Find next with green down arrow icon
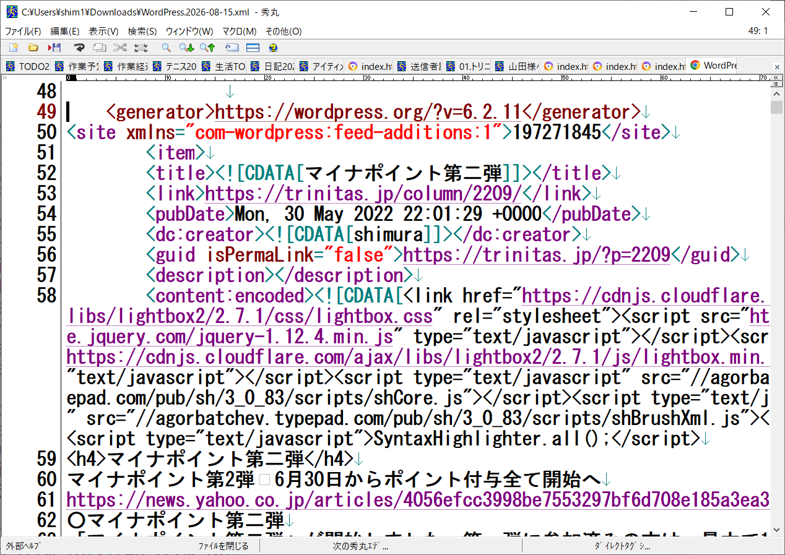This screenshot has width=785, height=555. [186, 47]
